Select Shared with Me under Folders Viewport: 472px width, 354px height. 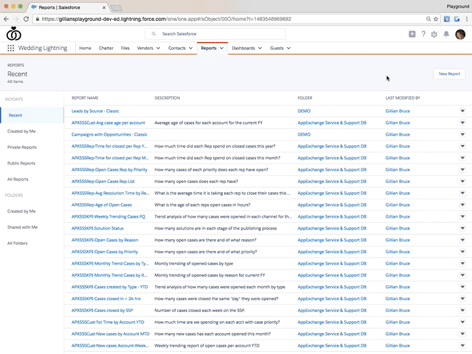tap(22, 227)
